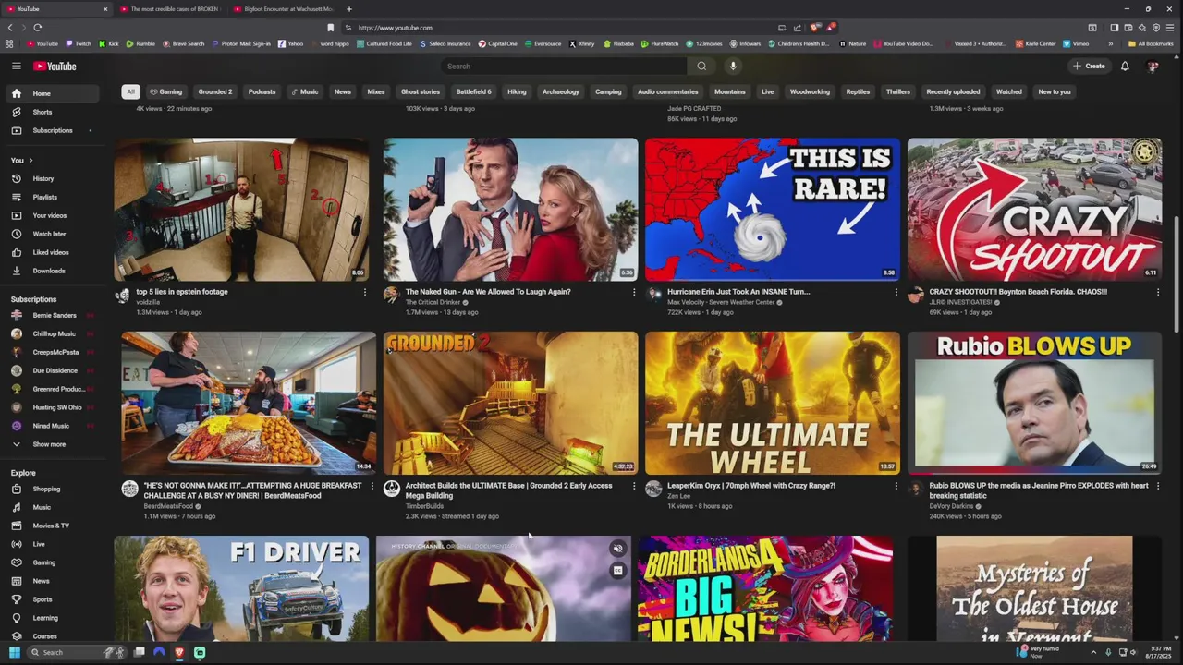Screen dimensions: 1183x665
Task: Open title 'top 5 lies in epstein footage'
Action: (181, 292)
